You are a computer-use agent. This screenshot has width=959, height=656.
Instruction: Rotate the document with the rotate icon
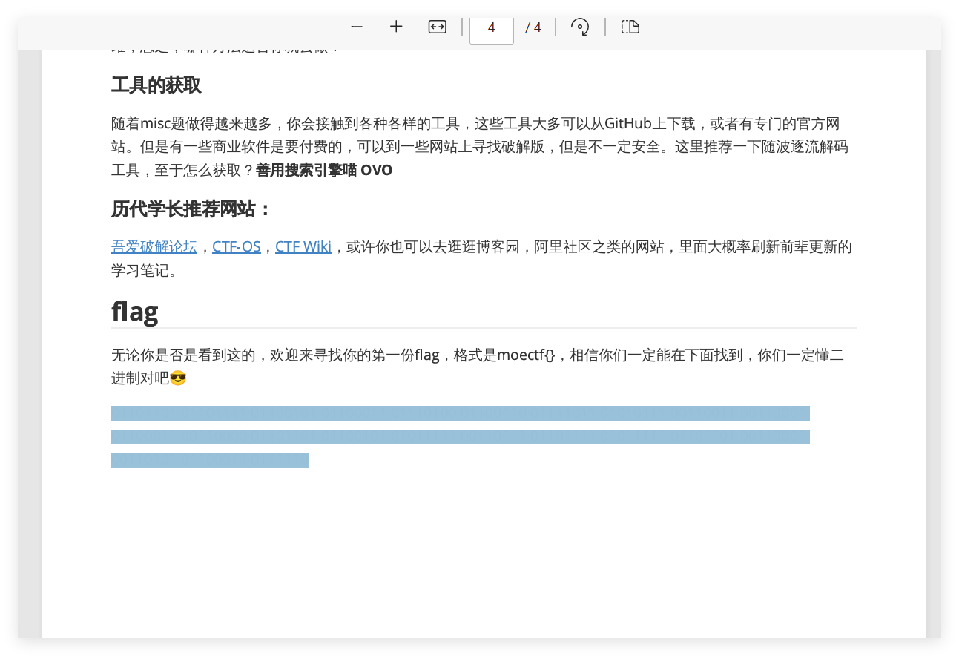click(580, 27)
